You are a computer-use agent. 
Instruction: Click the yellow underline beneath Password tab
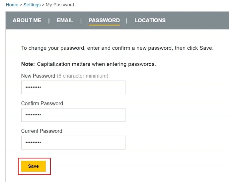(x=104, y=25)
